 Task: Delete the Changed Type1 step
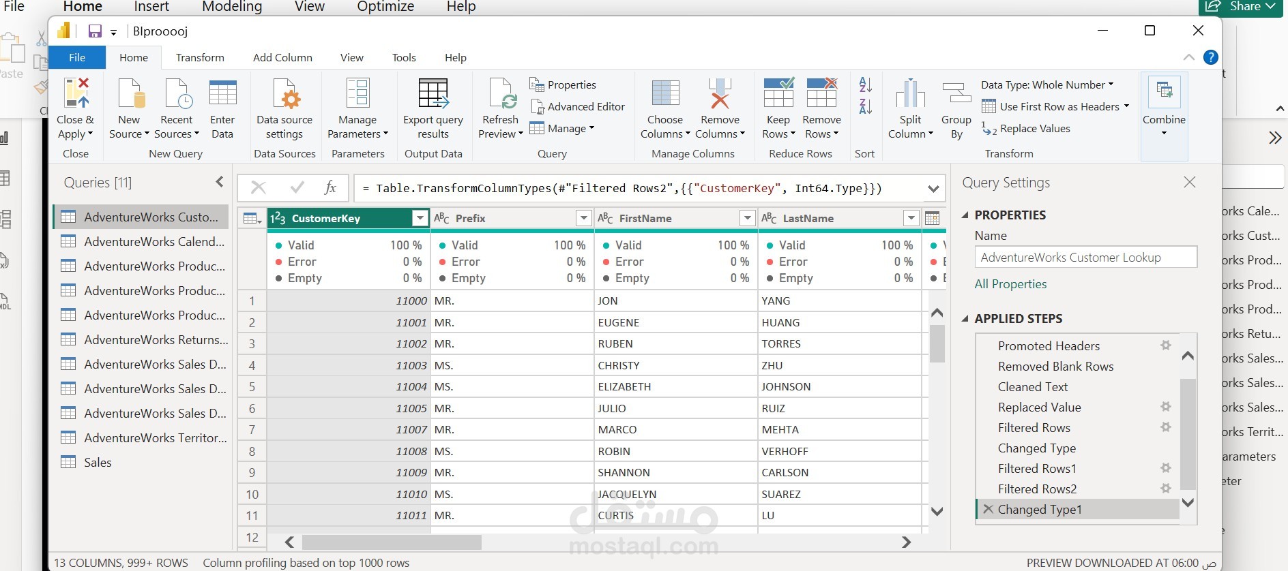(x=988, y=509)
